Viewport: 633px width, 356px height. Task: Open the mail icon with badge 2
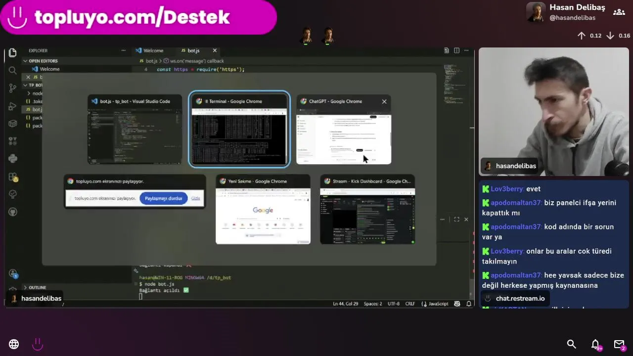(620, 345)
